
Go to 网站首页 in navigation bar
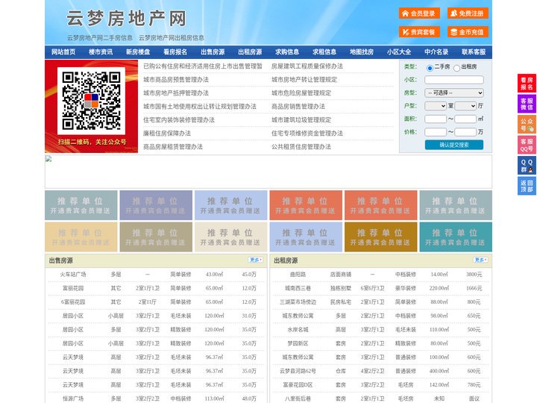point(63,52)
